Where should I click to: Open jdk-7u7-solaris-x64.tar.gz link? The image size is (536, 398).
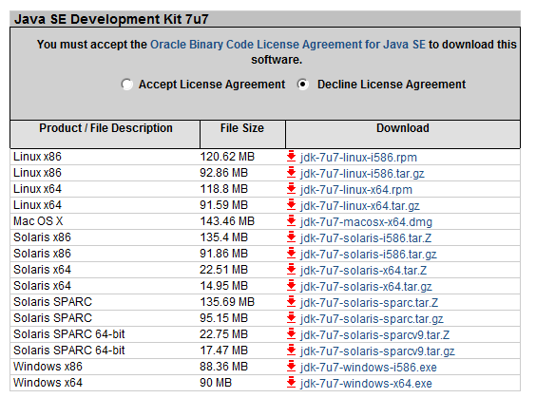point(366,286)
